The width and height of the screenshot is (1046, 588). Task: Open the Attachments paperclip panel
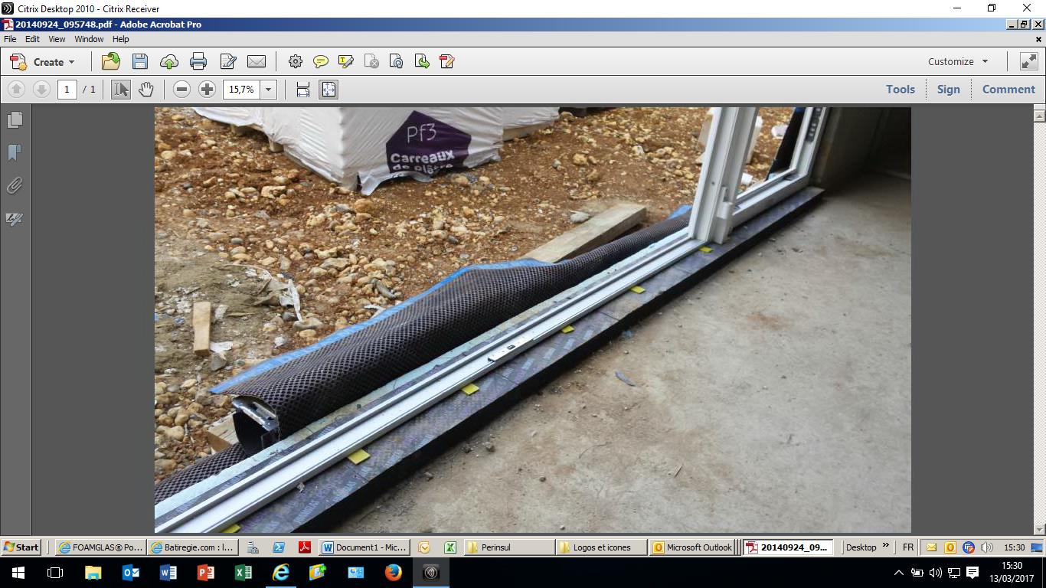(15, 186)
